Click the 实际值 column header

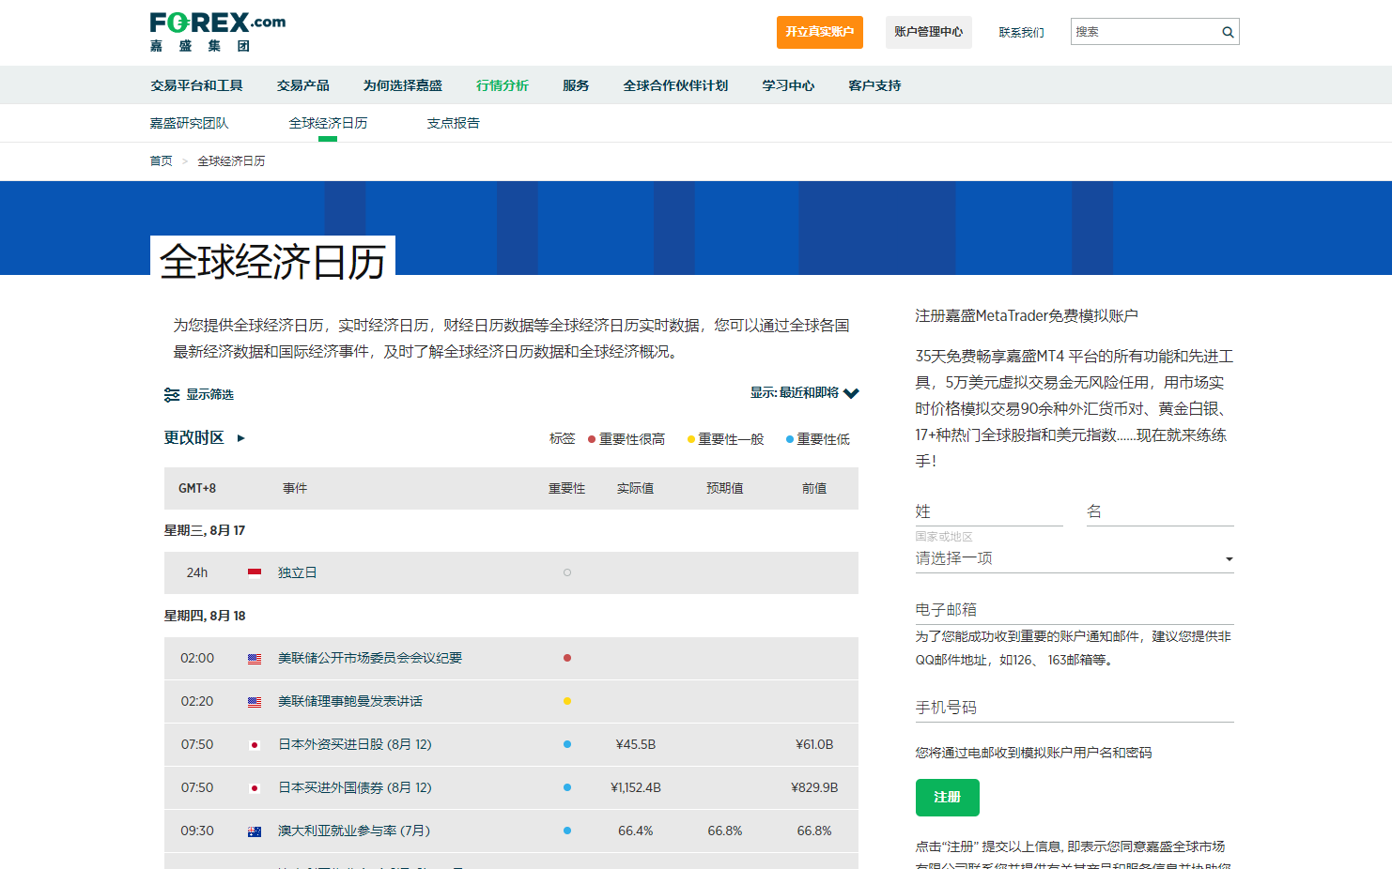tap(636, 489)
